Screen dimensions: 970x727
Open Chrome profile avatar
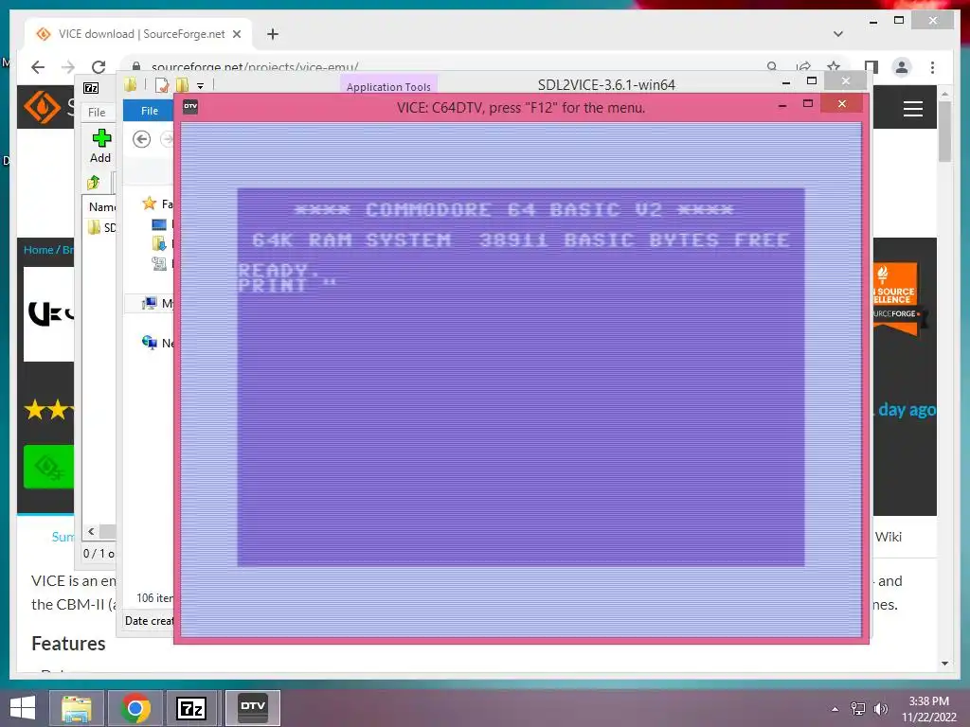pos(902,67)
